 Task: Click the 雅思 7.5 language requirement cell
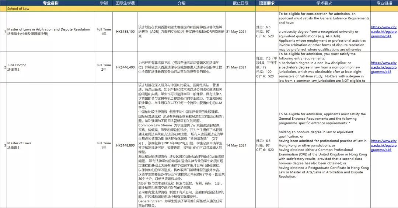pyautogui.click(x=267, y=67)
